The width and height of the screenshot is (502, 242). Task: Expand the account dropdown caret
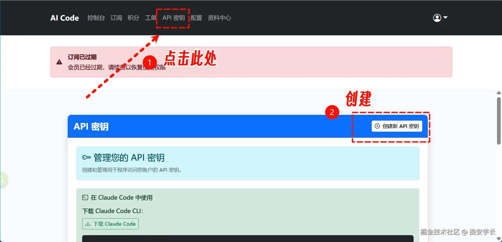[x=445, y=18]
